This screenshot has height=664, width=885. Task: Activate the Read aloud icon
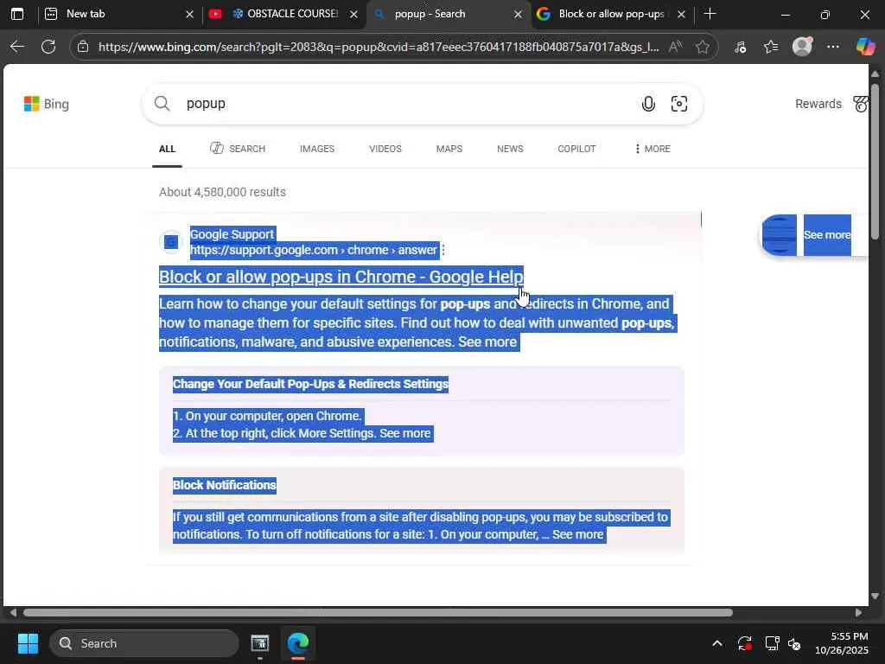[x=675, y=47]
